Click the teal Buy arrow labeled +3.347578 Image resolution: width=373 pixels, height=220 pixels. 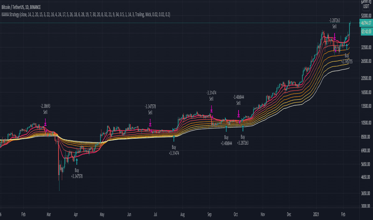pyautogui.click(x=76, y=162)
